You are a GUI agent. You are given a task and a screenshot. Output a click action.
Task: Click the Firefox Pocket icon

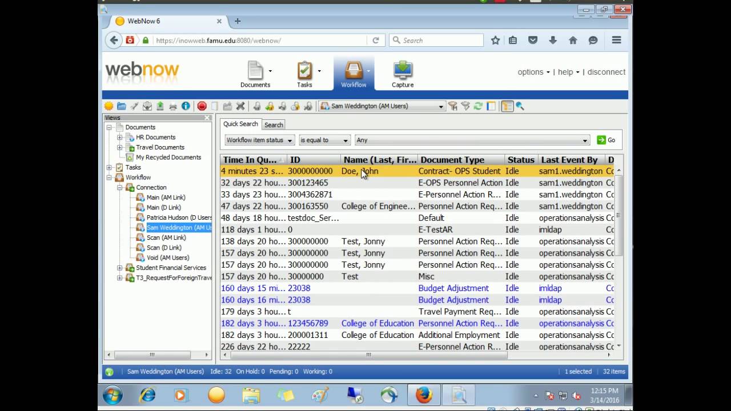coord(533,41)
